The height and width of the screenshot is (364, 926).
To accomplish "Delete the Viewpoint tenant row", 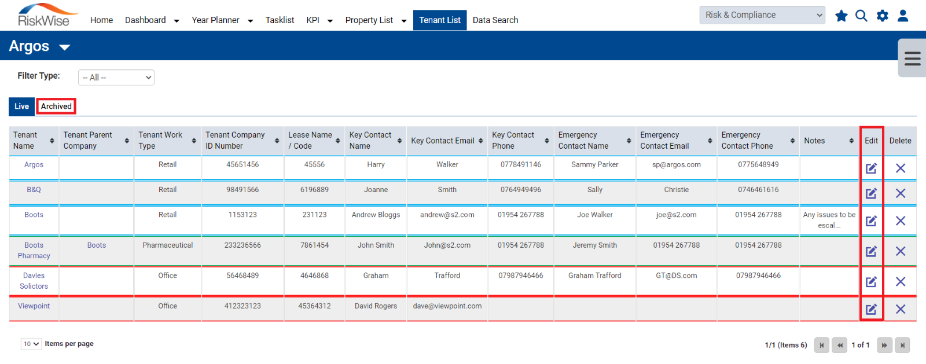I will 901,309.
